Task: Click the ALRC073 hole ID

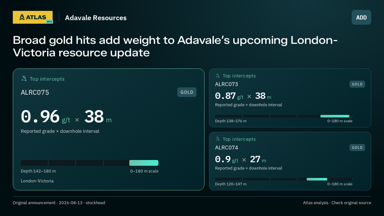Action: point(227,84)
